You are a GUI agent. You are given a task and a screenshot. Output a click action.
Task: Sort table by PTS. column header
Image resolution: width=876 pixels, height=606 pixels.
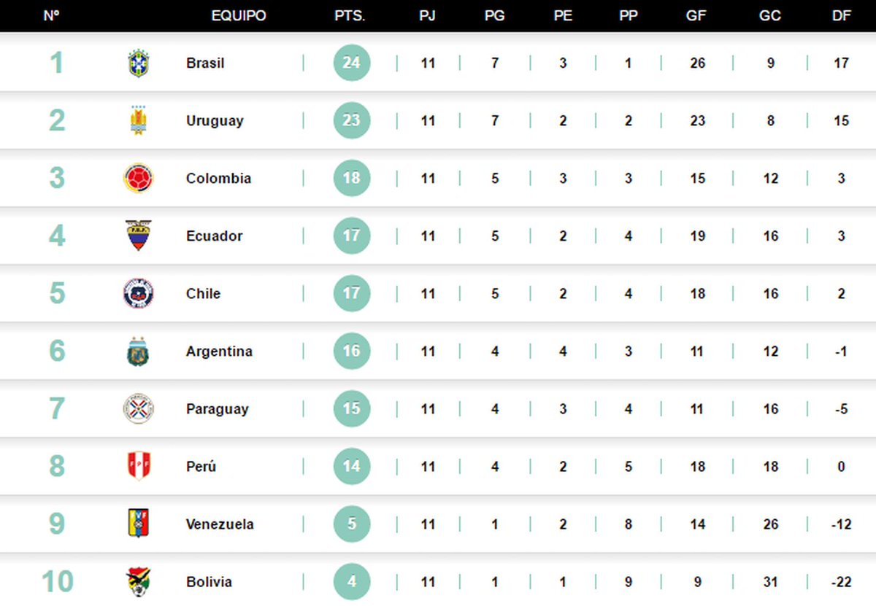click(350, 15)
